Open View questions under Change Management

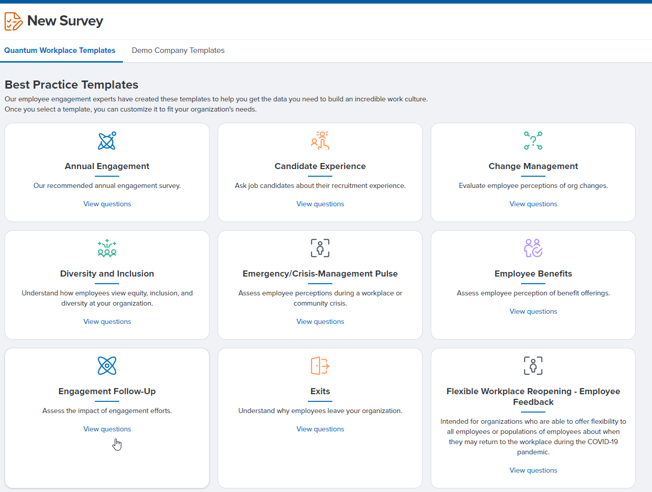click(533, 204)
